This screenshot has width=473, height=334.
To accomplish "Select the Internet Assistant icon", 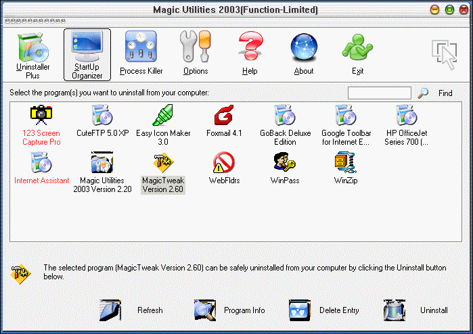I will [x=41, y=162].
